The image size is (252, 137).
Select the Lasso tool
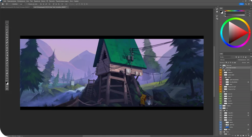pos(7,30)
